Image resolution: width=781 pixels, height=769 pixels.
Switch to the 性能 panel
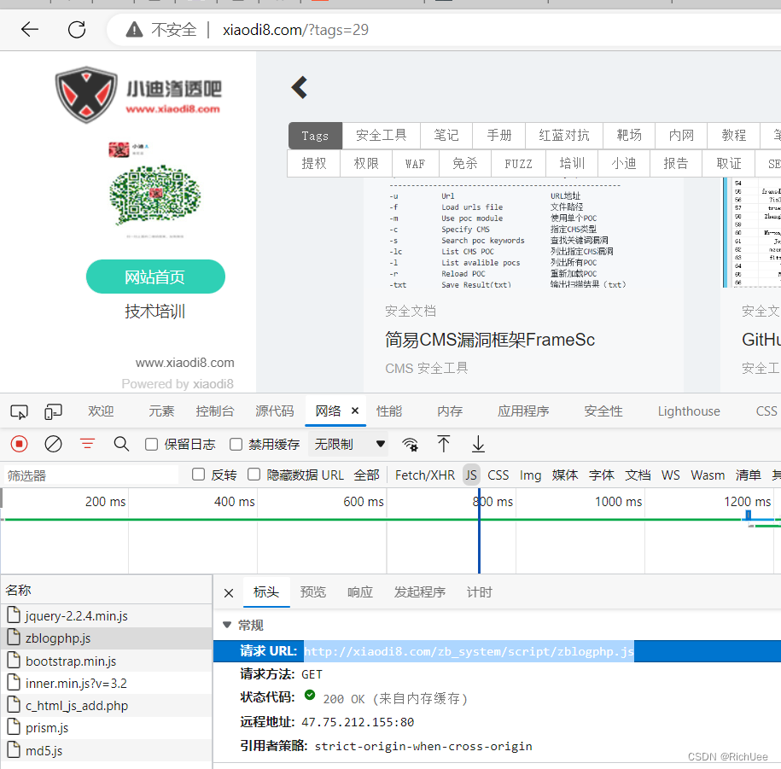(388, 411)
